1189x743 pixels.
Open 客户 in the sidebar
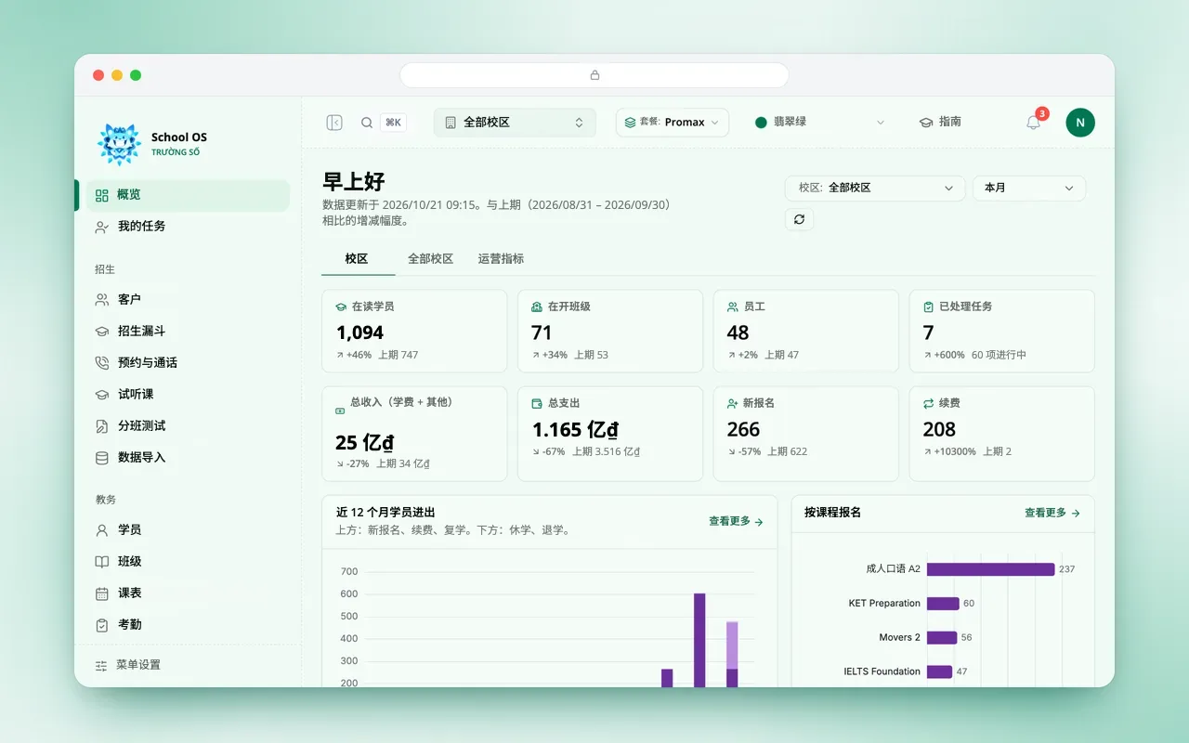click(188, 300)
